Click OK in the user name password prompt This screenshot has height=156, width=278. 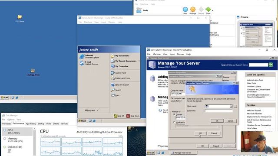coord(217,121)
